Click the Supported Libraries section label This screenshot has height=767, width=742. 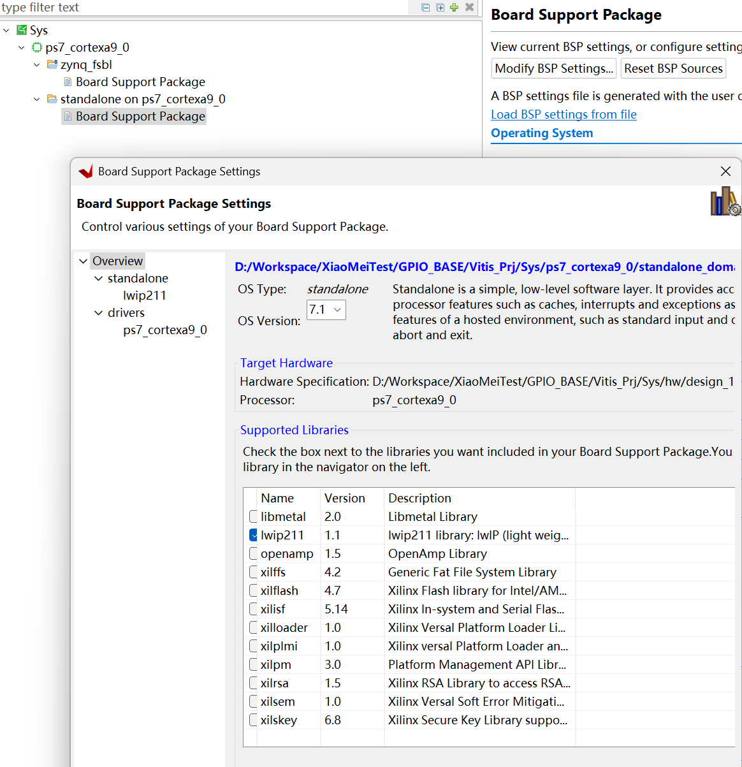[294, 430]
